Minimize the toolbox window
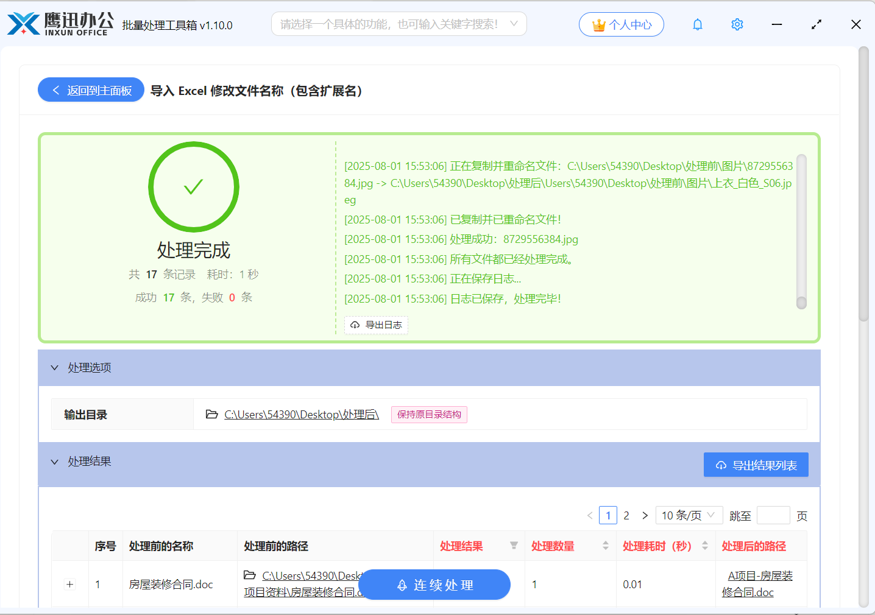This screenshot has width=875, height=615. pyautogui.click(x=777, y=24)
